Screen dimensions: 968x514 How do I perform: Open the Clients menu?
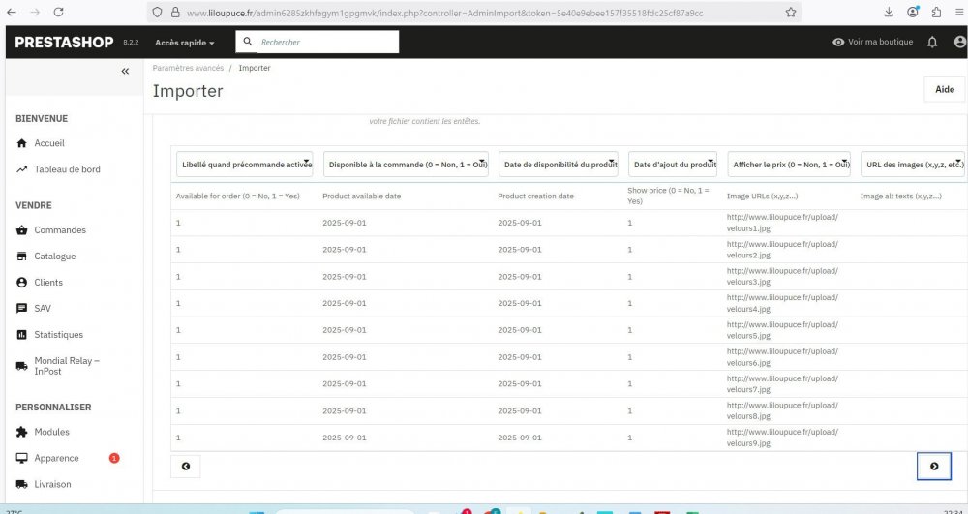(48, 282)
